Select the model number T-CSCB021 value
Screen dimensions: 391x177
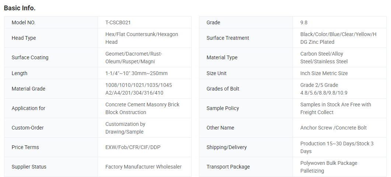coord(118,22)
